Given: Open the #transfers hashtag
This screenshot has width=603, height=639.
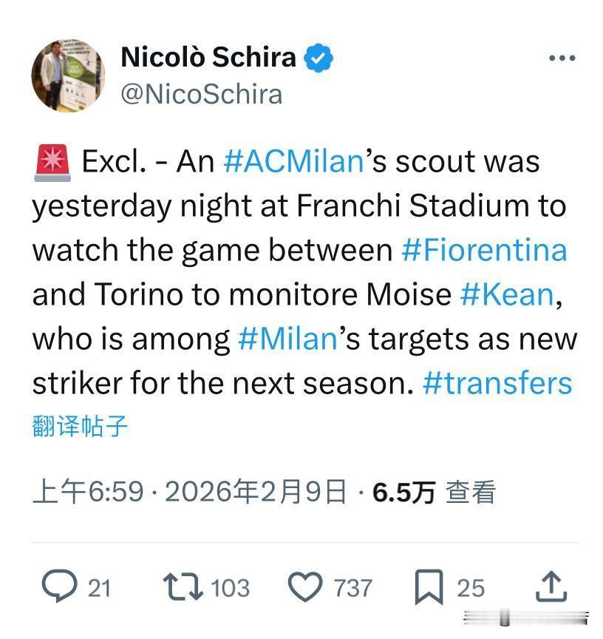Looking at the screenshot, I should 497,384.
